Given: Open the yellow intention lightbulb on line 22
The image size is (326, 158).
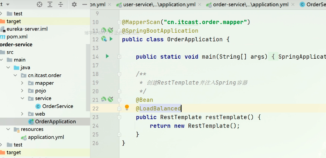Looking at the screenshot, I should 127,107.
